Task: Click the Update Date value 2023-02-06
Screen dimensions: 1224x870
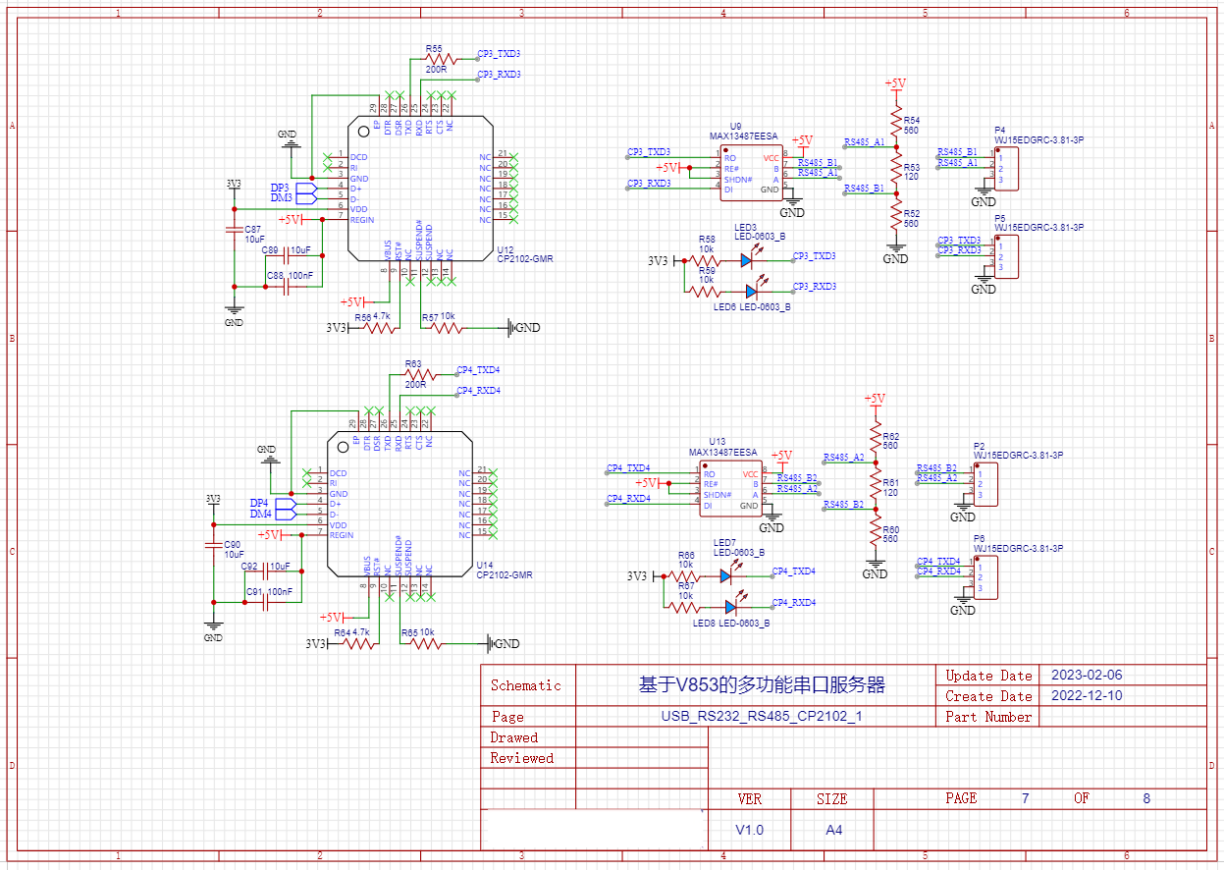Action: click(x=1086, y=676)
